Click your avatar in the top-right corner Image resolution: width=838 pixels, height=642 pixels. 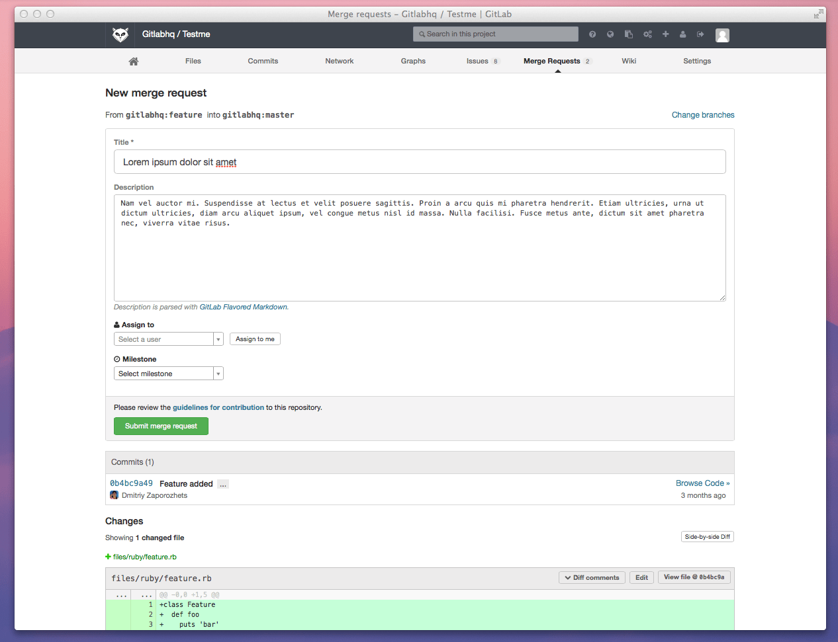722,35
